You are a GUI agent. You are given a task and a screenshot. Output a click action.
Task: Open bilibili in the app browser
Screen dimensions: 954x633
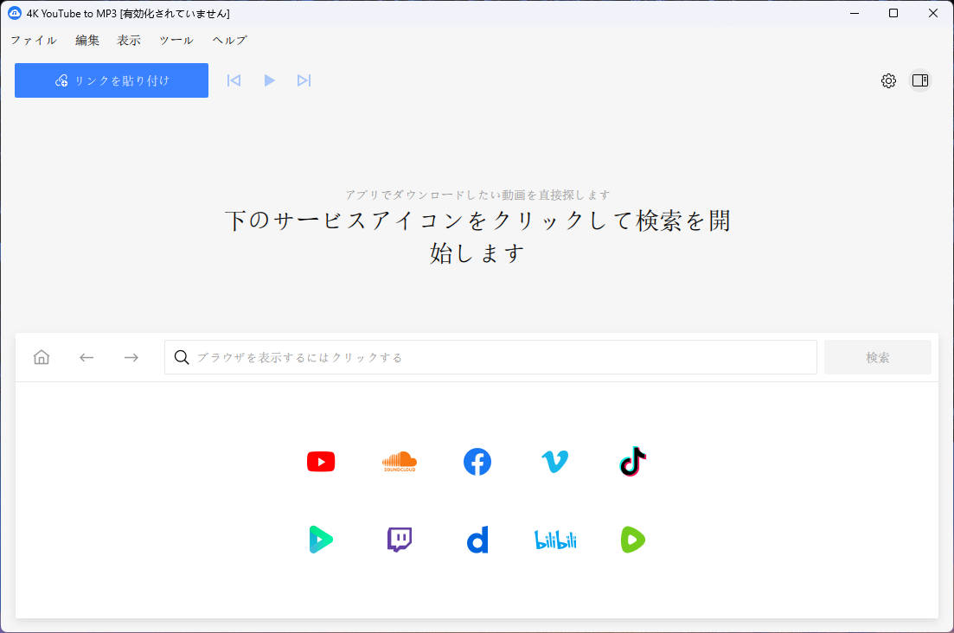554,539
